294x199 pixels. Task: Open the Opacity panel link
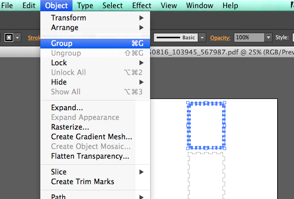tap(220, 38)
